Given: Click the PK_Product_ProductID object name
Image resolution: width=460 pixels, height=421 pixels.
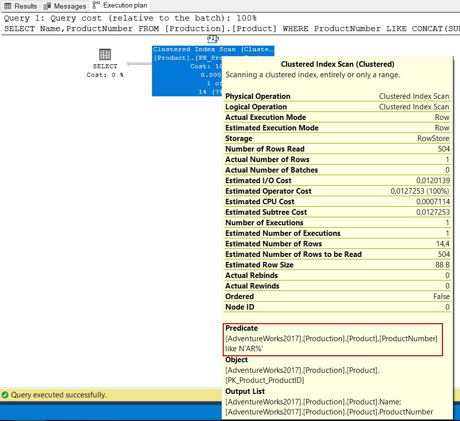Looking at the screenshot, I should (x=265, y=380).
